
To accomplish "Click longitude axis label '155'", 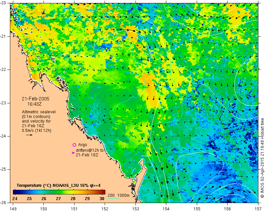I will pyautogui.click(x=197, y=209).
